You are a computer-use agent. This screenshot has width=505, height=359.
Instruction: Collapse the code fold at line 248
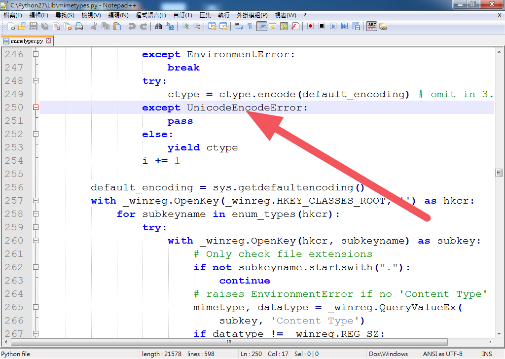35,81
